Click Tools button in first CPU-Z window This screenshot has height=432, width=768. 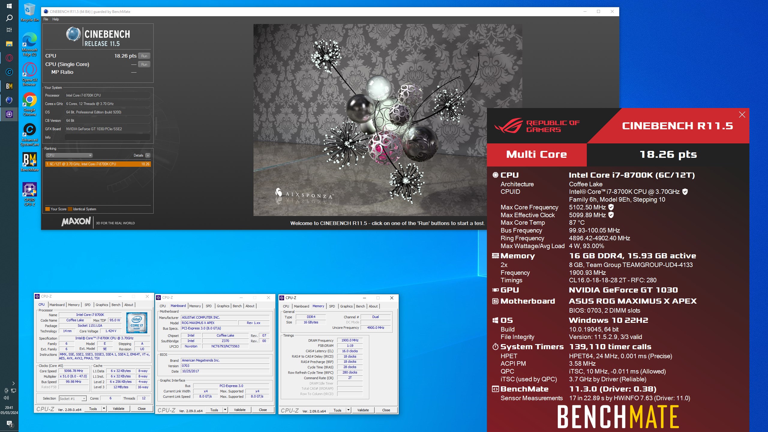pyautogui.click(x=93, y=409)
